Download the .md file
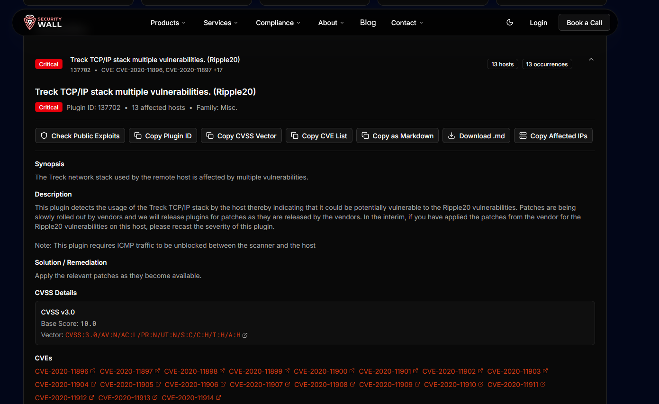 [476, 136]
